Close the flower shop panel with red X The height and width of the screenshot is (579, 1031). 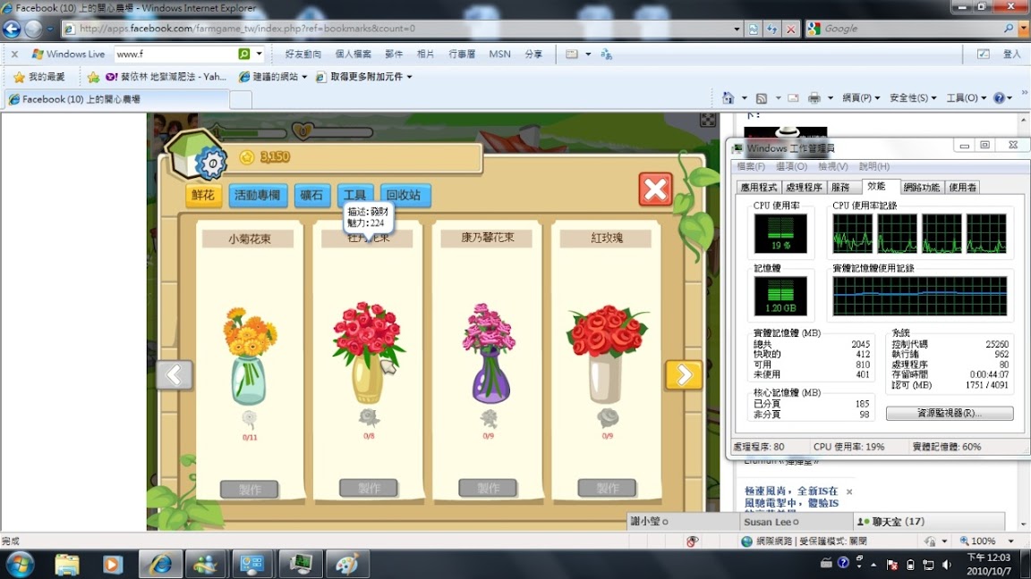[x=655, y=189]
